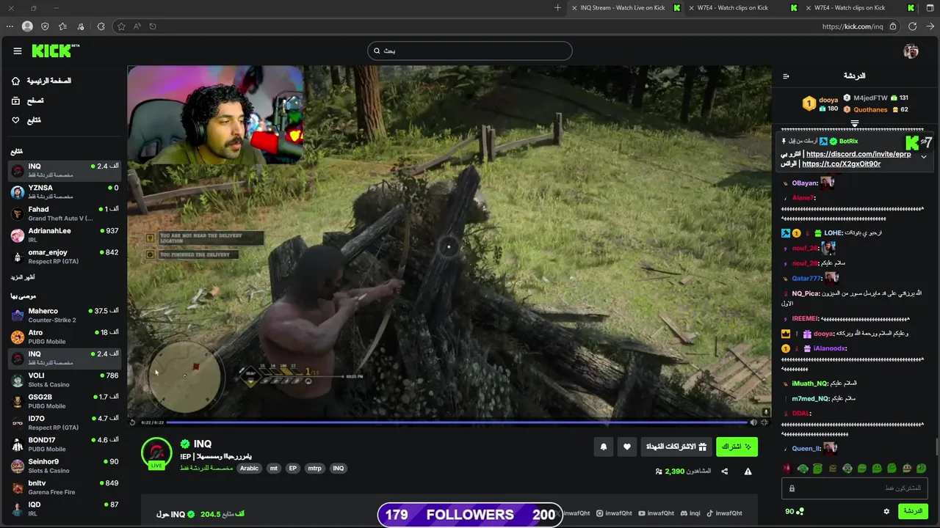Click the green subscribe button
The height and width of the screenshot is (528, 940).
737,447
